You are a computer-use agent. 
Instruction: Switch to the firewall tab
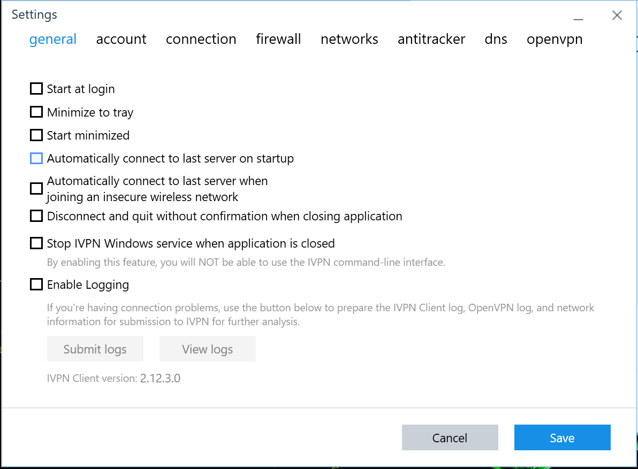coord(278,39)
